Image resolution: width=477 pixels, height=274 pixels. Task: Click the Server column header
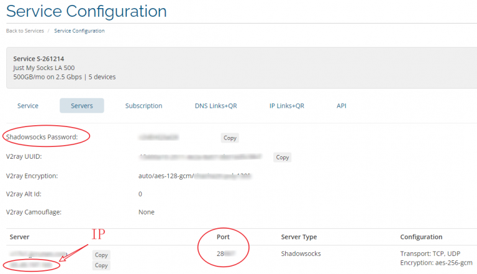(19, 237)
